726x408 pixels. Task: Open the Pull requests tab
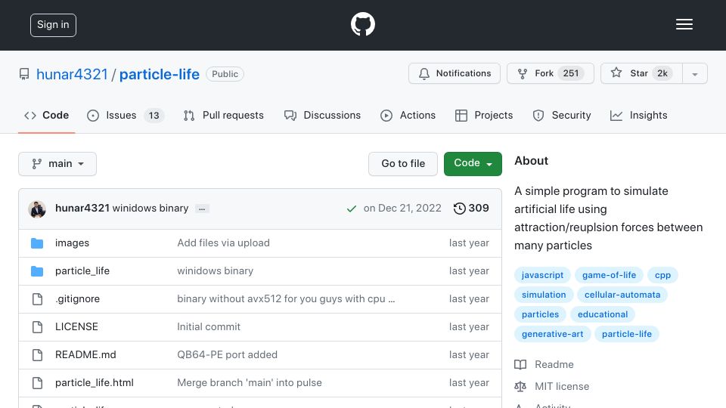(224, 115)
